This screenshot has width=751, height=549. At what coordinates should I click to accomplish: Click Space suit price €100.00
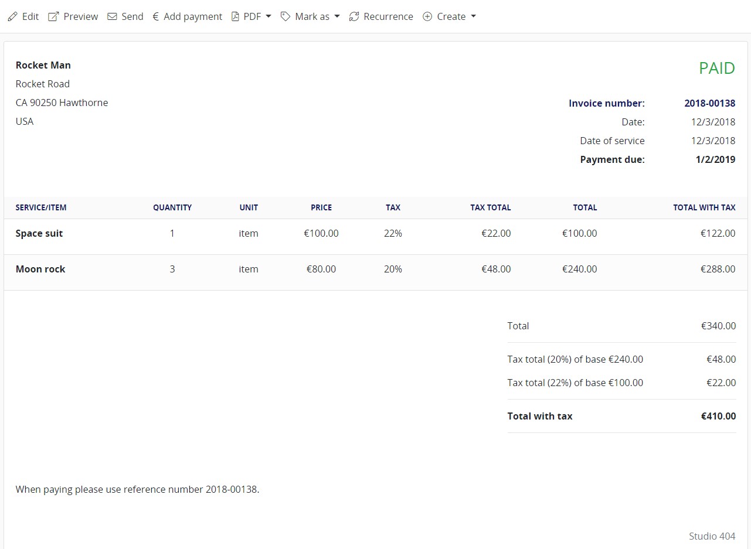point(321,233)
